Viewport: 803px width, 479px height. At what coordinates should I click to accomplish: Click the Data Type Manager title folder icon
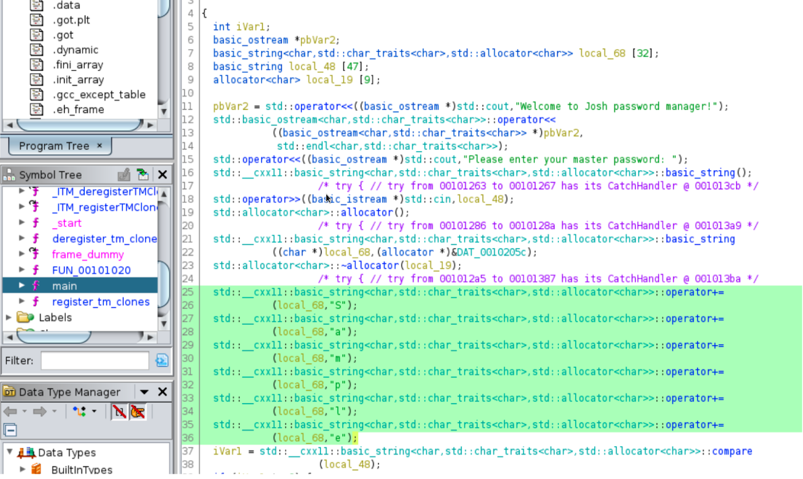pyautogui.click(x=9, y=392)
